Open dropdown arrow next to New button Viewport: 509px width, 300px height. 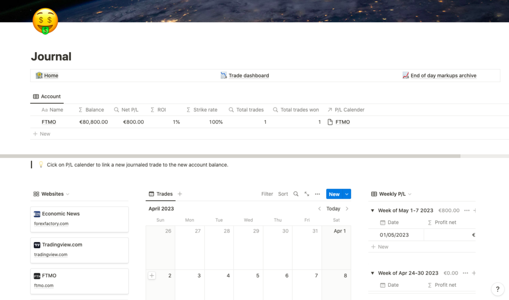[x=347, y=194]
